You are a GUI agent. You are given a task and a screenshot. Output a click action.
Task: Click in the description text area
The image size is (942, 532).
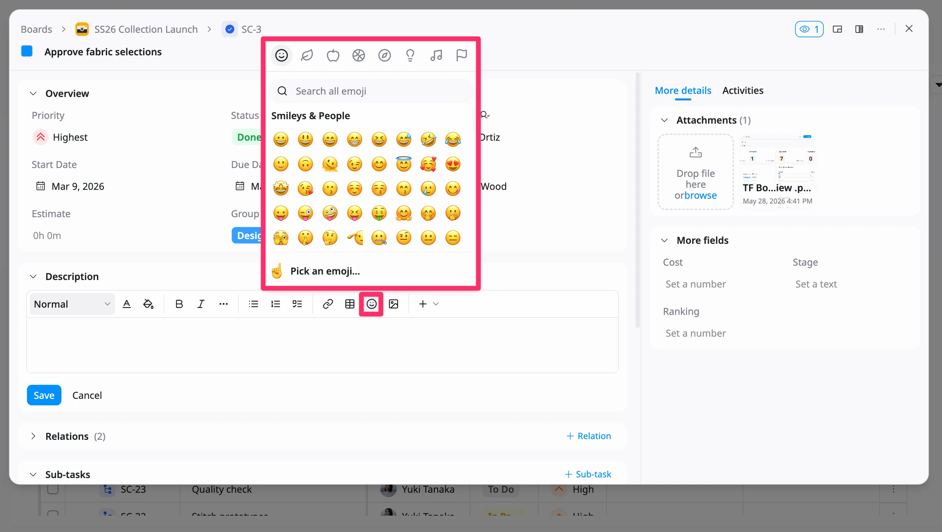(322, 345)
